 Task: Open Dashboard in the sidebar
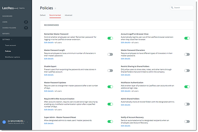click(x=7, y=16)
